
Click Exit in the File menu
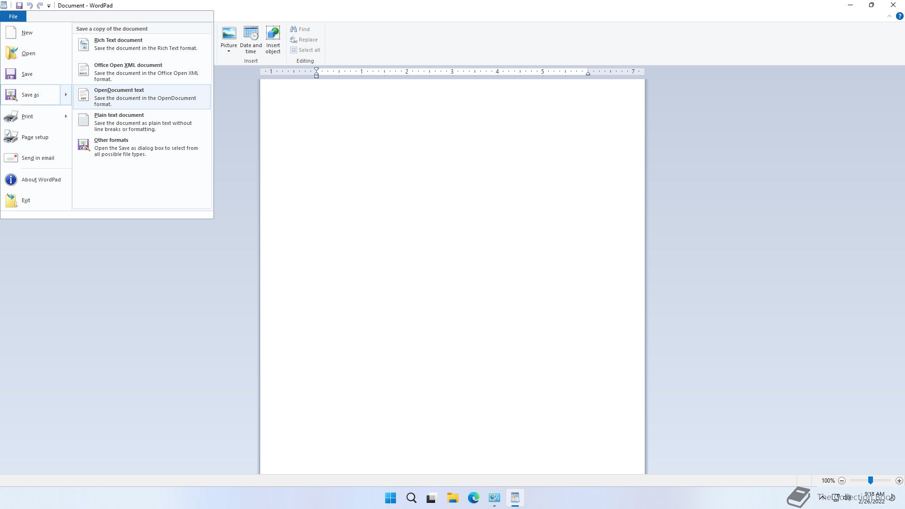pyautogui.click(x=25, y=200)
